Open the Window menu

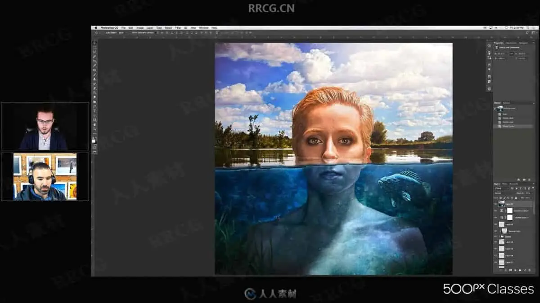204,28
